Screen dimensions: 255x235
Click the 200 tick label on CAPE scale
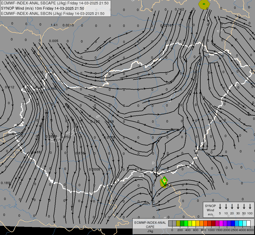(x=180, y=230)
